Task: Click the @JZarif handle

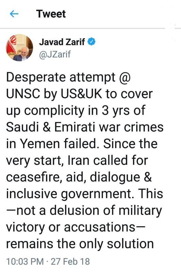Action: point(55,55)
